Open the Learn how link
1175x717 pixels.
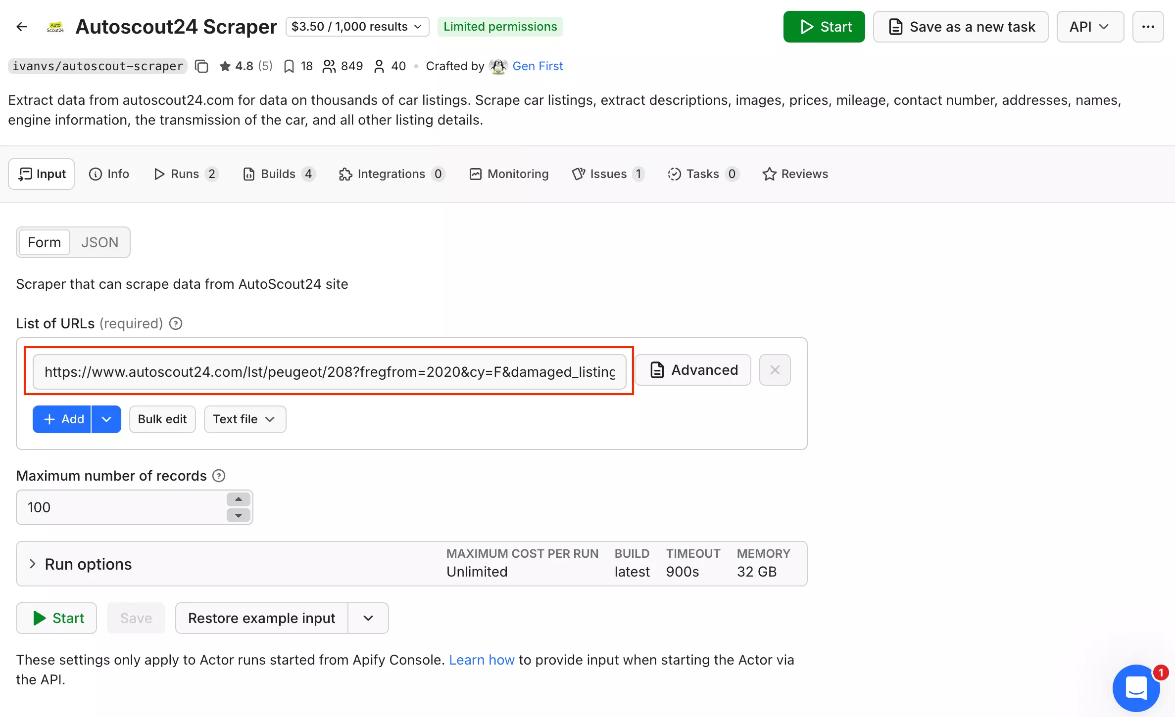point(482,660)
